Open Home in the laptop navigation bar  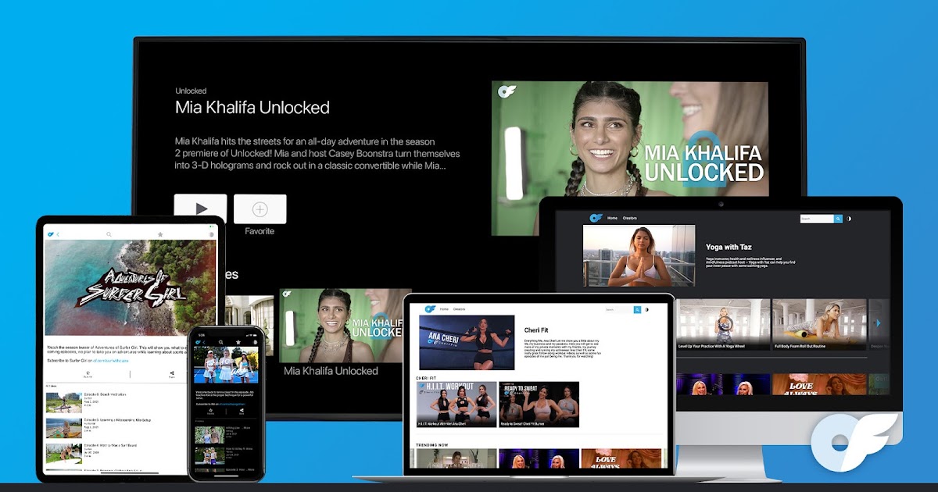pos(444,309)
